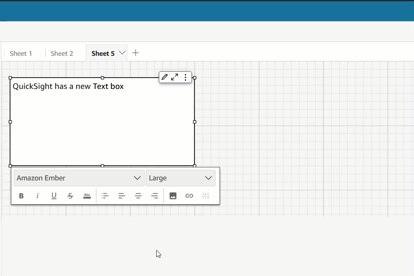
Task: Click the pencil edit icon on text box
Action: point(165,77)
